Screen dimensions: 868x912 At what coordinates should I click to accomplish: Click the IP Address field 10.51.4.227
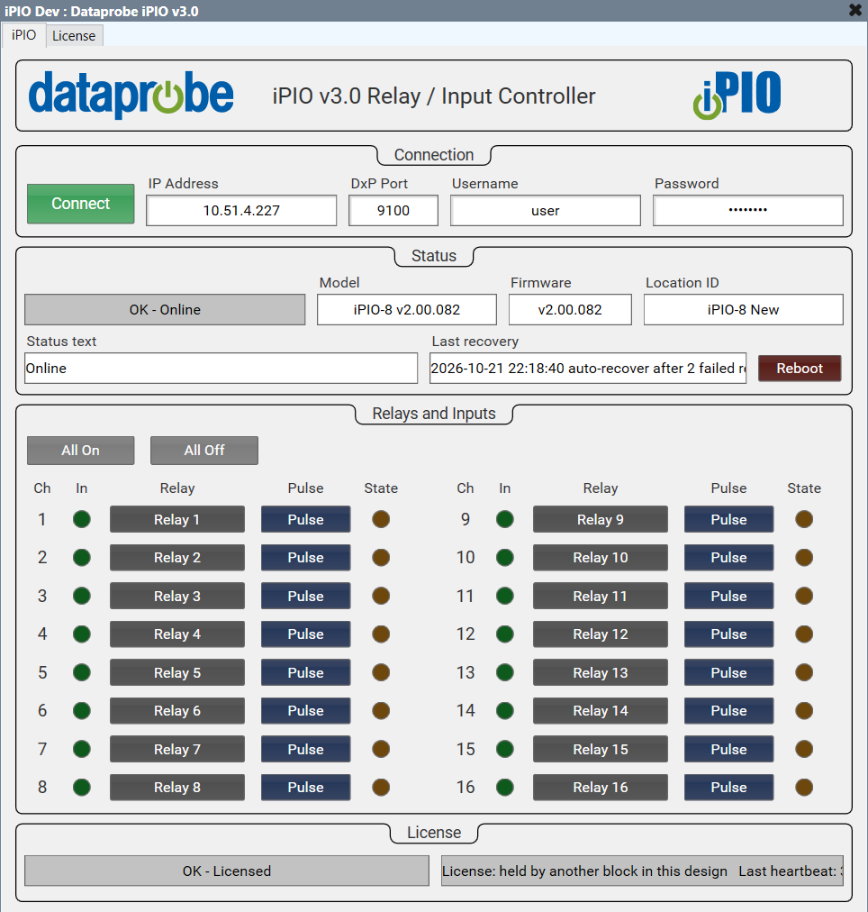[x=241, y=211]
